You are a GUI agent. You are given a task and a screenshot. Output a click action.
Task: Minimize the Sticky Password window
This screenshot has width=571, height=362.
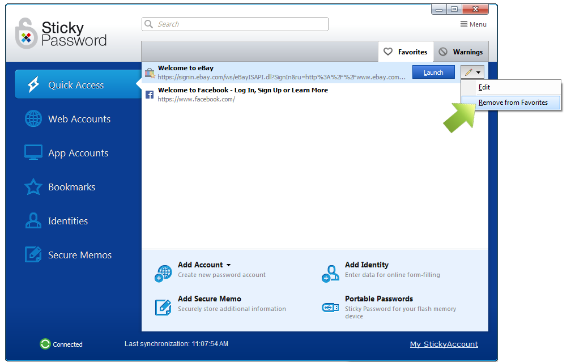pos(439,10)
